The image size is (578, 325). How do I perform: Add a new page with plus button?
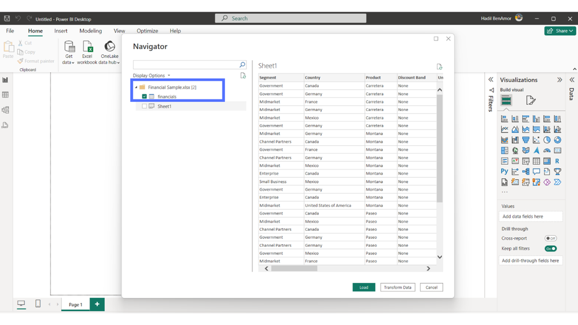[97, 304]
